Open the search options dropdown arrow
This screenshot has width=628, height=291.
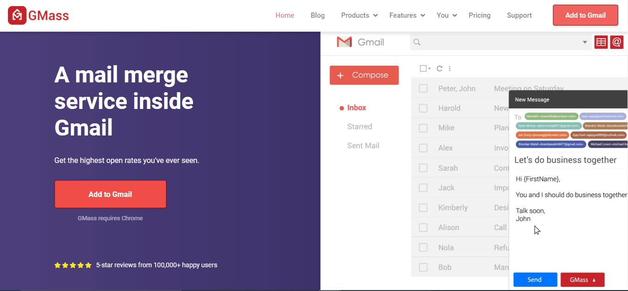585,42
